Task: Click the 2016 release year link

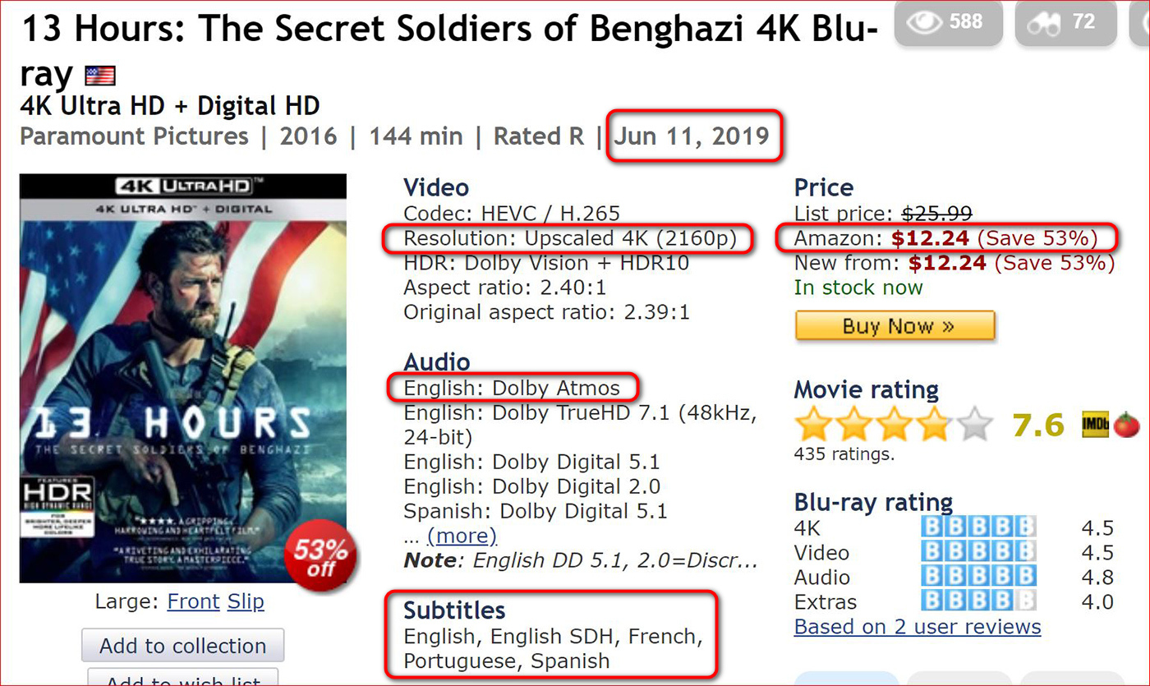Action: coord(308,136)
